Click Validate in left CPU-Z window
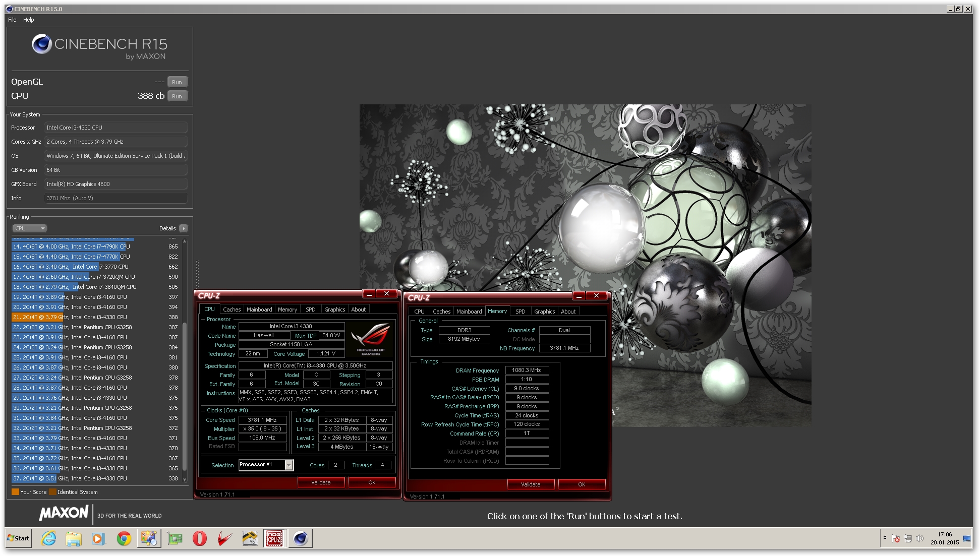 point(321,482)
